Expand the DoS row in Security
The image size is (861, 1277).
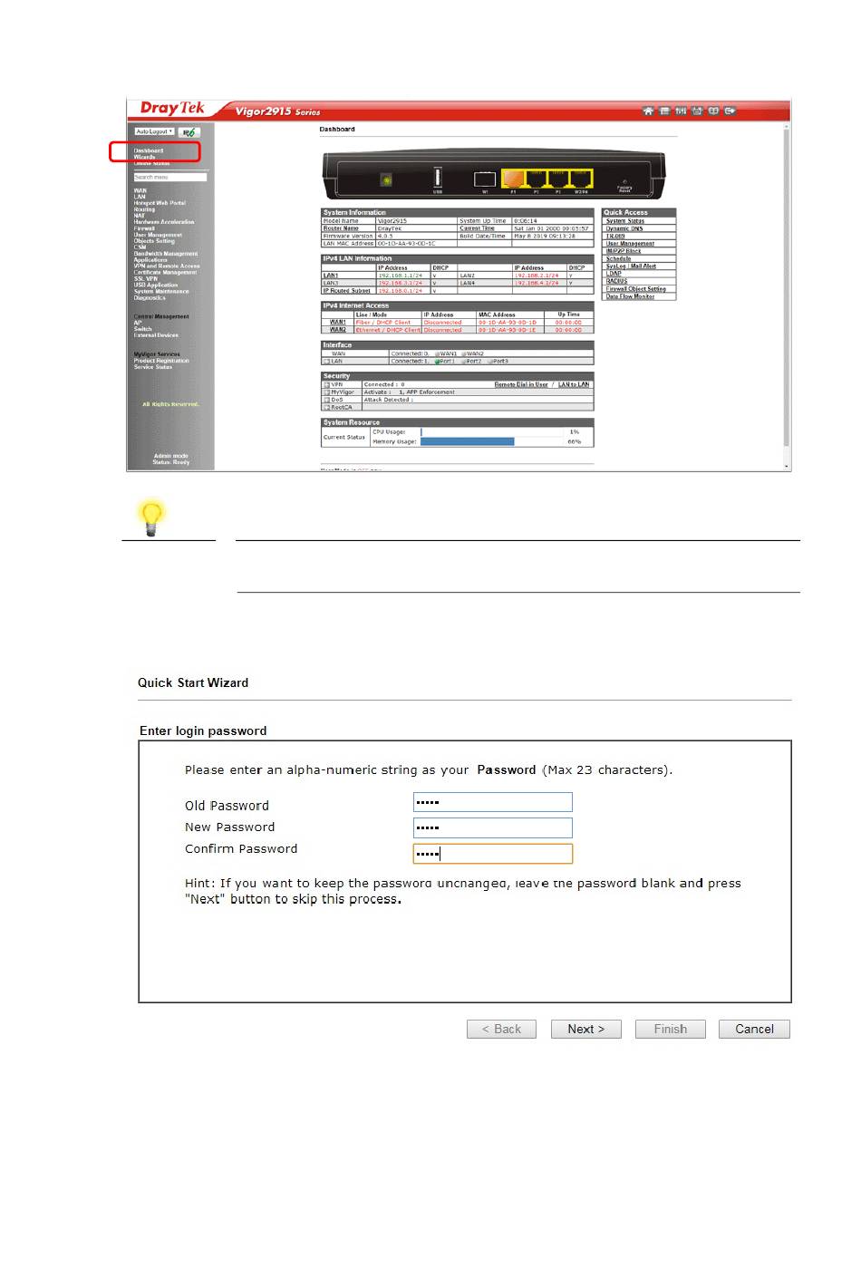click(327, 400)
